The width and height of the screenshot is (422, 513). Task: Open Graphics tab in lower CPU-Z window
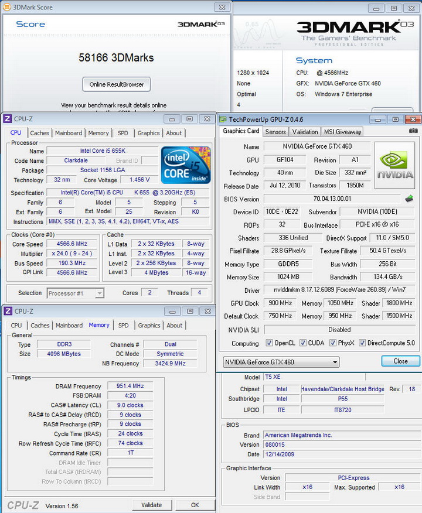[149, 326]
